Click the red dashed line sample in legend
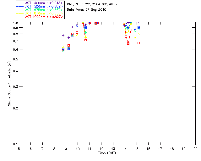201x161 pixels. click(20, 17)
